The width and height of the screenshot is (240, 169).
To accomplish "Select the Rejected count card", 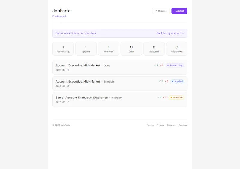I will coord(154,49).
